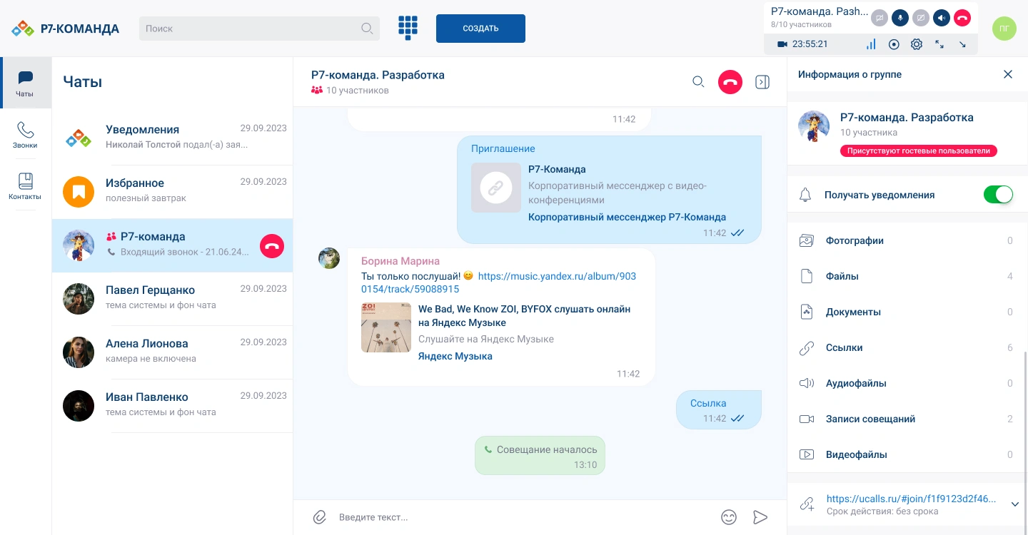
Task: Search within the chat using magnifier icon
Action: click(698, 82)
